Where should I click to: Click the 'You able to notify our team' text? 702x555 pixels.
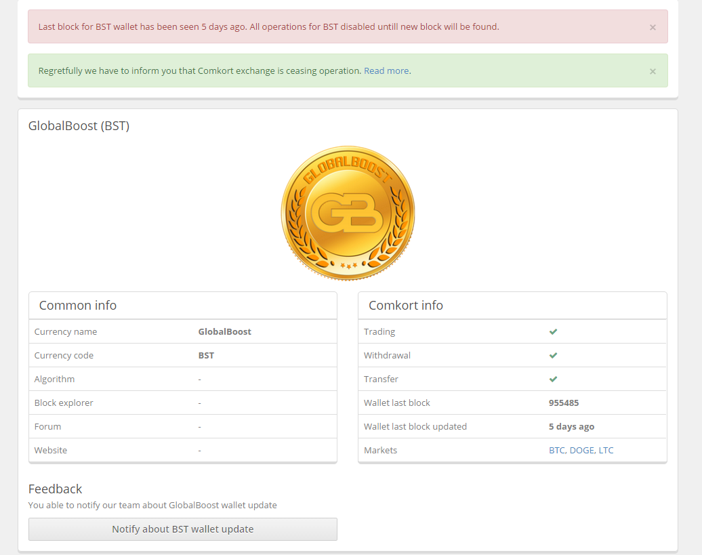point(152,506)
